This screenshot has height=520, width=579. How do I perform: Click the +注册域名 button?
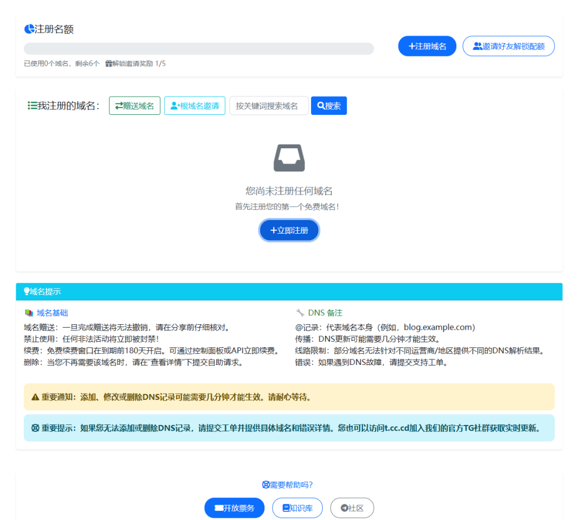(x=427, y=46)
